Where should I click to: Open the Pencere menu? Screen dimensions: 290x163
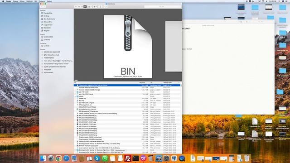[x=42, y=1]
